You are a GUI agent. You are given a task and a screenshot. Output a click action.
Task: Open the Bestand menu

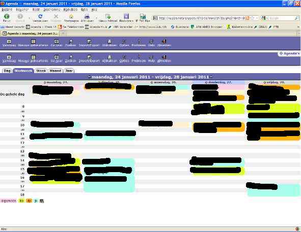(7, 9)
